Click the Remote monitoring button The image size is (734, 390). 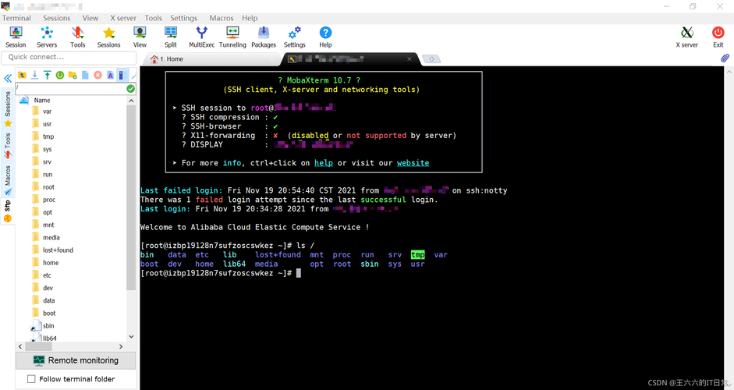[76, 360]
